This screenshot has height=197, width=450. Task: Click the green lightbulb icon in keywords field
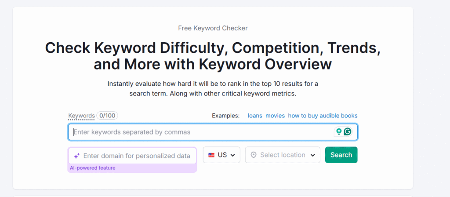[339, 132]
